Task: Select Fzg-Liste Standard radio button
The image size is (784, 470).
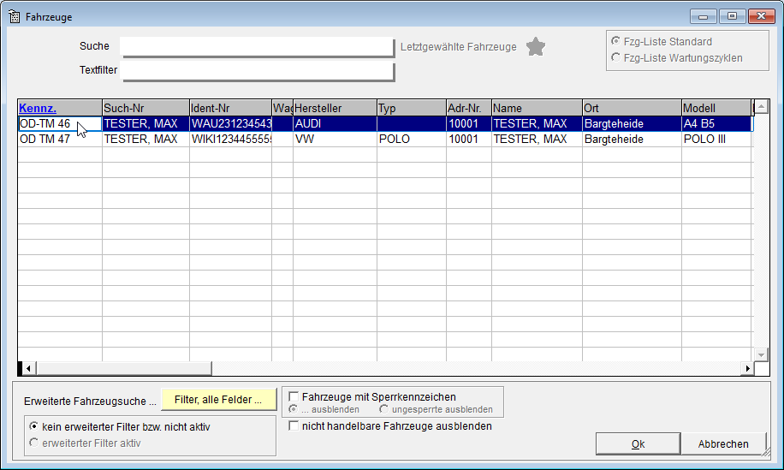Action: 616,41
